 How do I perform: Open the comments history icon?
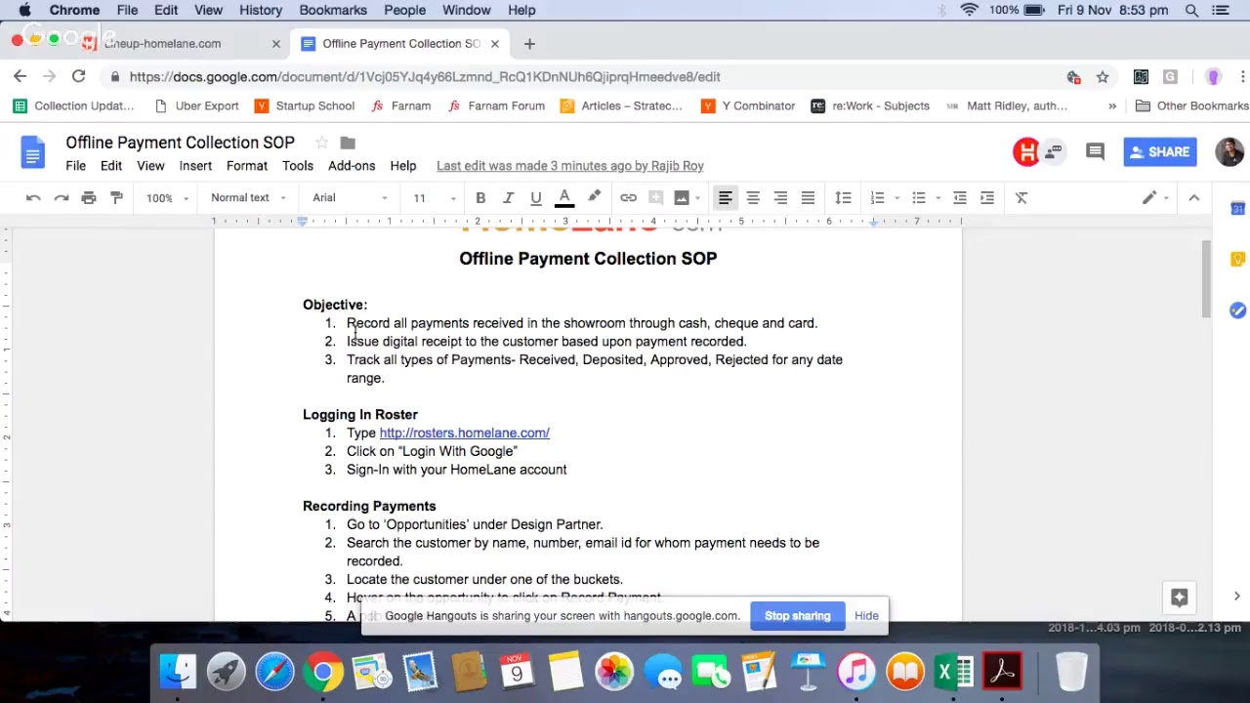tap(1095, 152)
